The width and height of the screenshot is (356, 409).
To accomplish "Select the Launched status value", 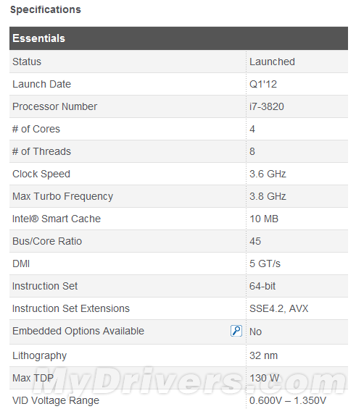I will 272,62.
